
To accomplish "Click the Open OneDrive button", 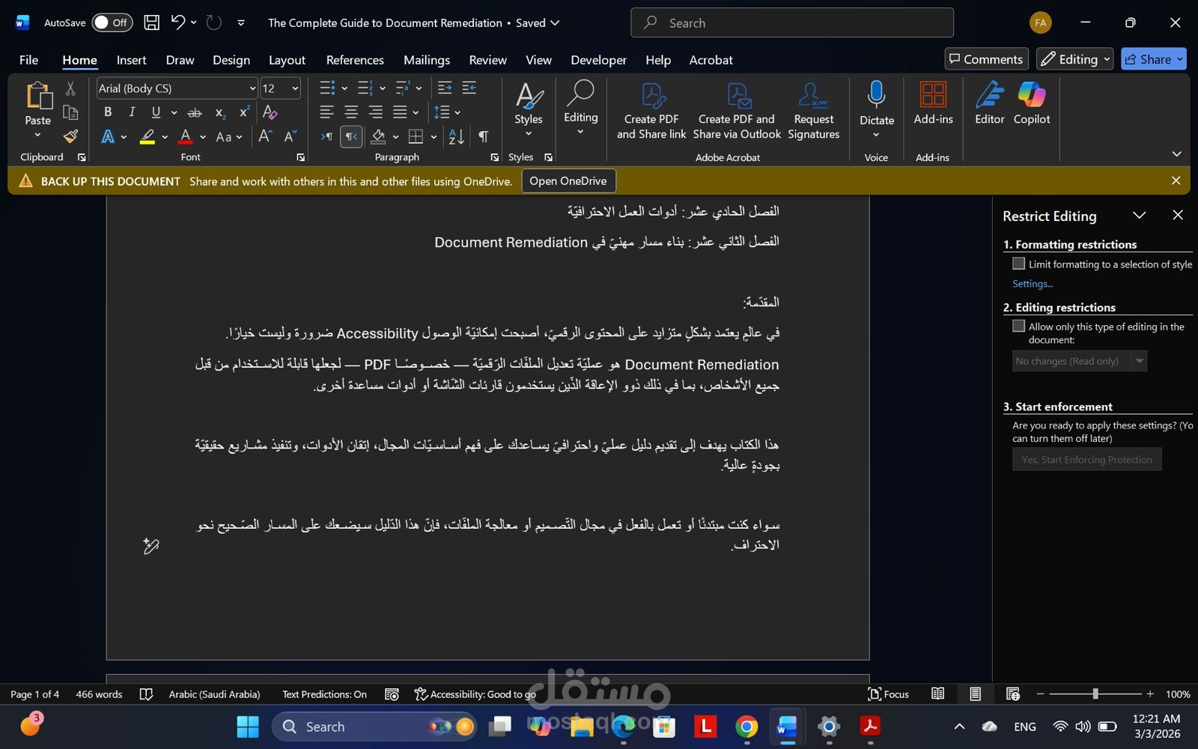I will pos(568,181).
